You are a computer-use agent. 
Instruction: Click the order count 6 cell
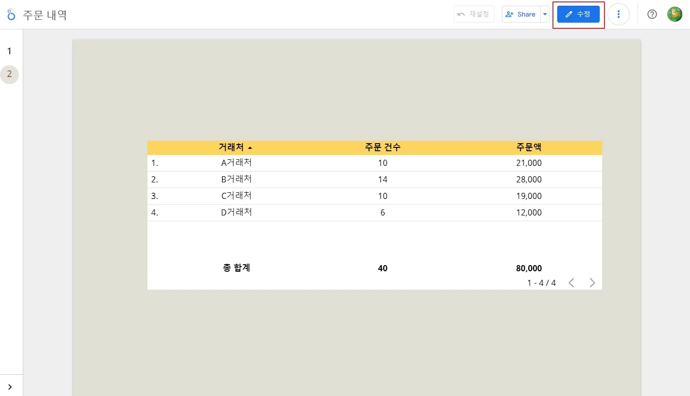click(383, 213)
